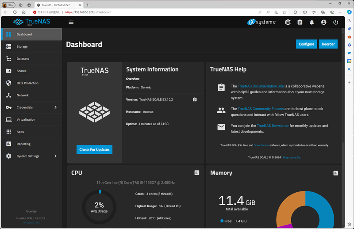The width and height of the screenshot is (354, 229).
Task: Click the iXsystems, Inc sidebar footer link
Action: [x=31, y=222]
